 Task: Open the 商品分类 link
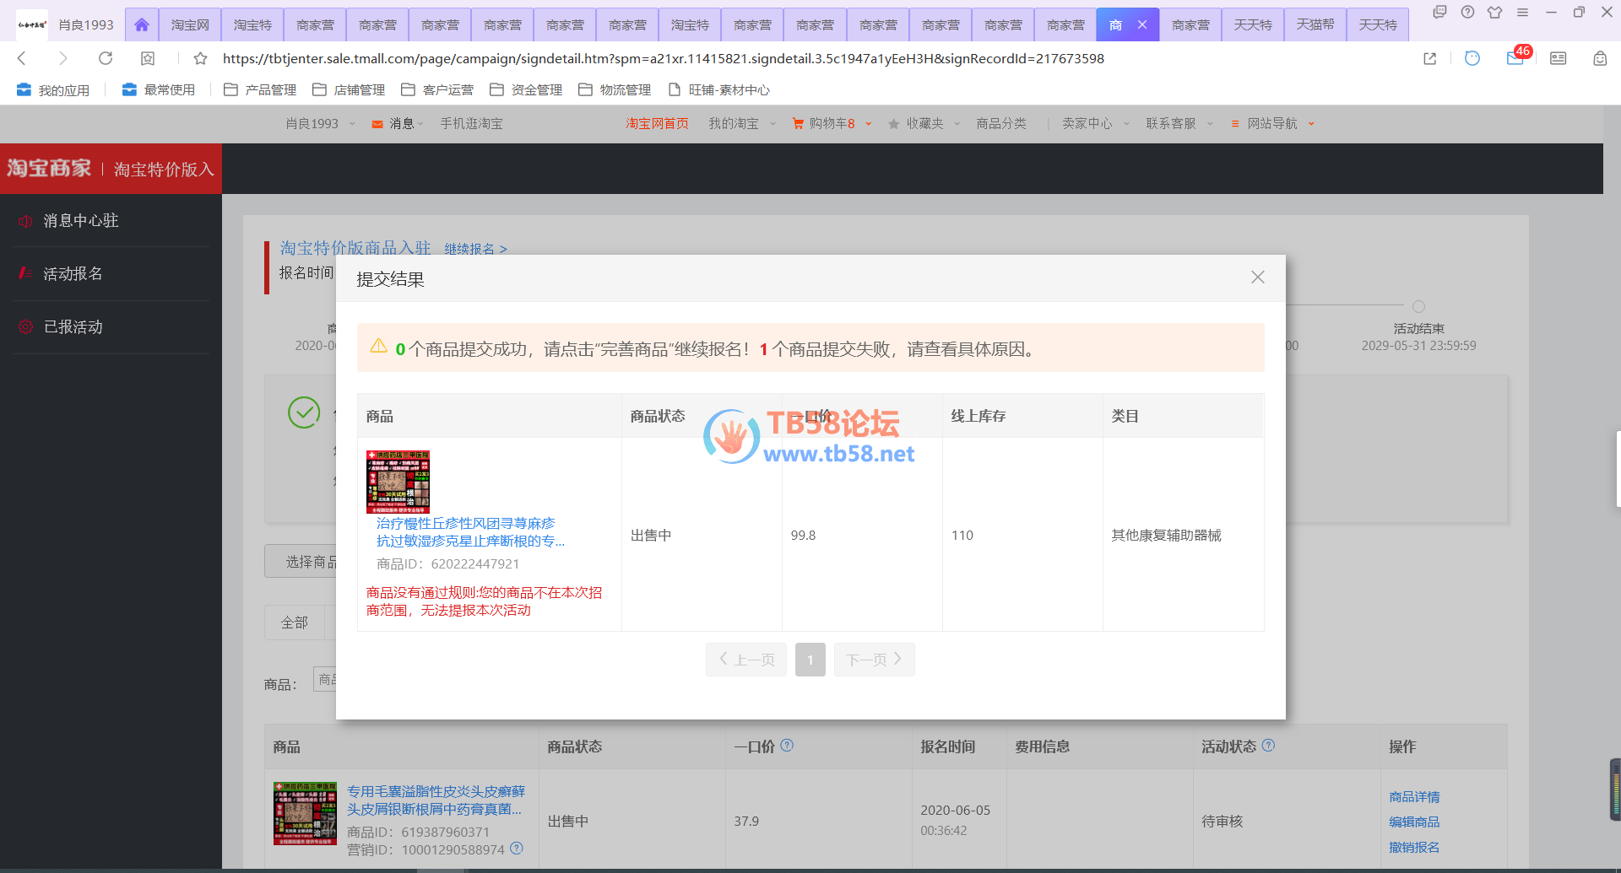pyautogui.click(x=1001, y=123)
